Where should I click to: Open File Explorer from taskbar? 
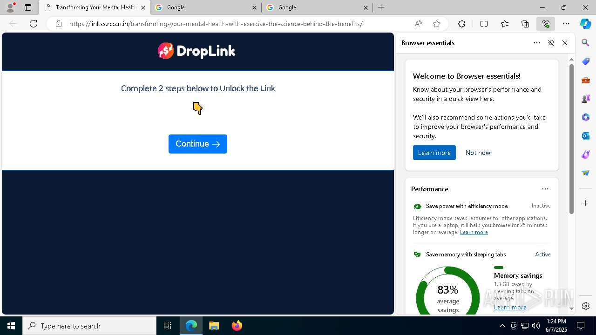coord(214,326)
